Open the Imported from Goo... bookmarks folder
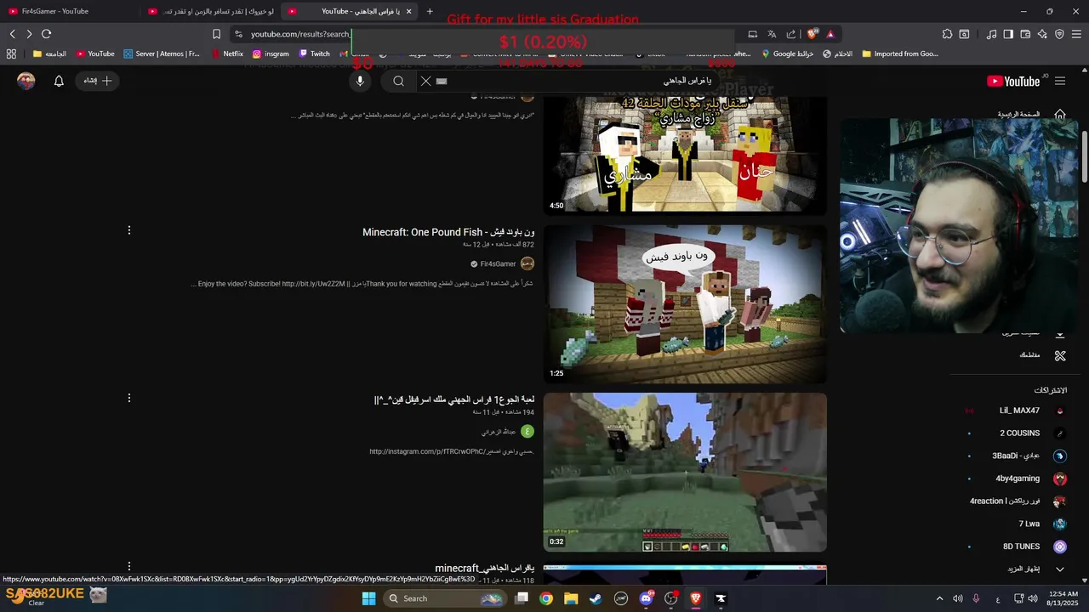The image size is (1089, 612). [900, 54]
